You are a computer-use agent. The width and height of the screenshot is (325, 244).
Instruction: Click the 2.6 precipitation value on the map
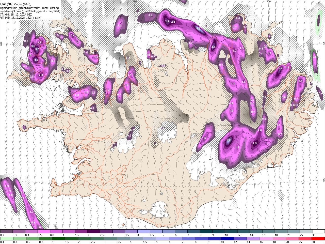(x=173, y=22)
